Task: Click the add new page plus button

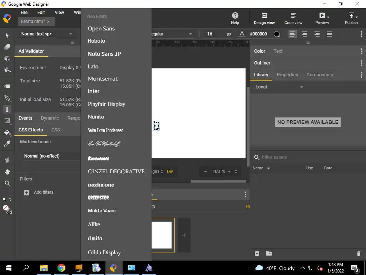Action: click(x=184, y=235)
